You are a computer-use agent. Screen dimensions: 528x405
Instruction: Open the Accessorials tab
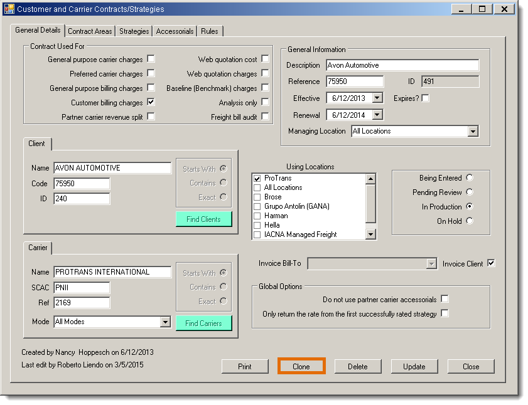(x=175, y=31)
